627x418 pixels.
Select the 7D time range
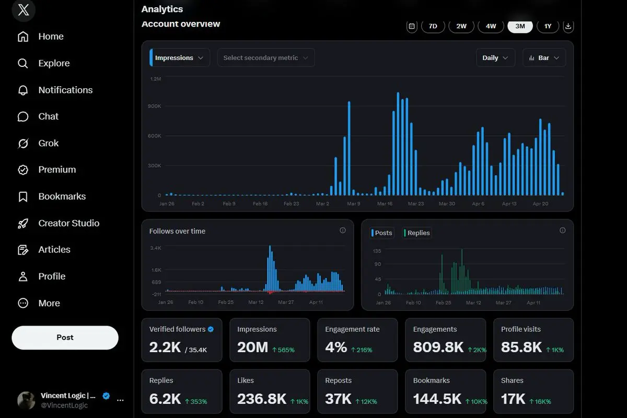coord(433,26)
